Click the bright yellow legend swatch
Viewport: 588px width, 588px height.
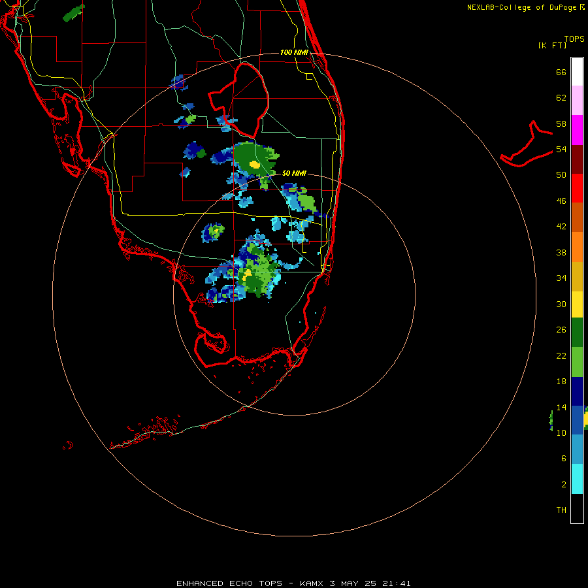(577, 304)
